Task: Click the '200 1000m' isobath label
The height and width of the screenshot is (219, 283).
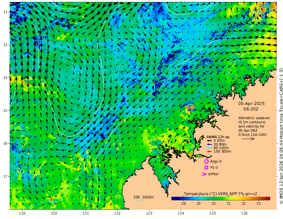Action: pyautogui.click(x=144, y=197)
